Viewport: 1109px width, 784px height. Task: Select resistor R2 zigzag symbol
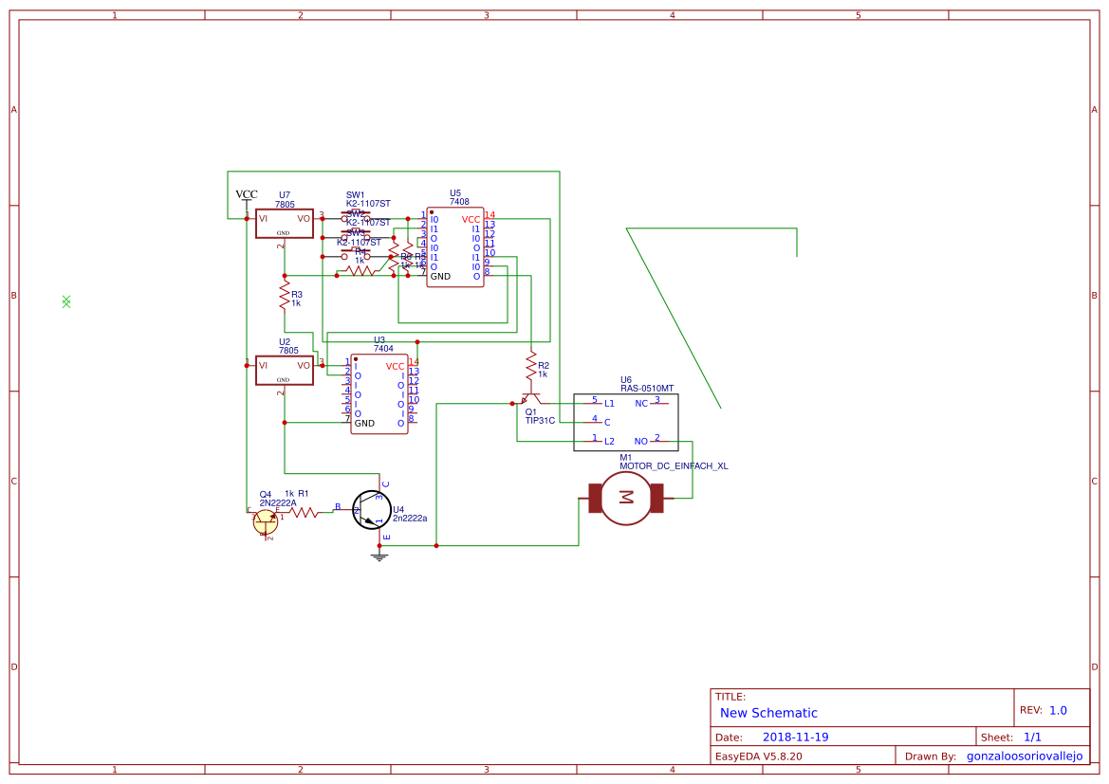531,366
